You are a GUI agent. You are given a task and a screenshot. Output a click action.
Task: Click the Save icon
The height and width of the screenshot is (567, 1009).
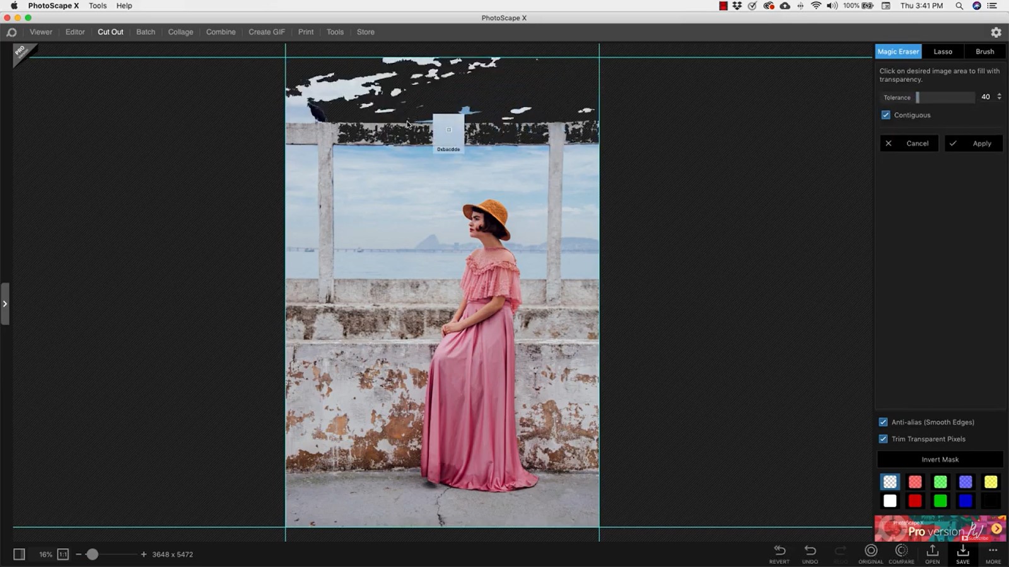(962, 553)
